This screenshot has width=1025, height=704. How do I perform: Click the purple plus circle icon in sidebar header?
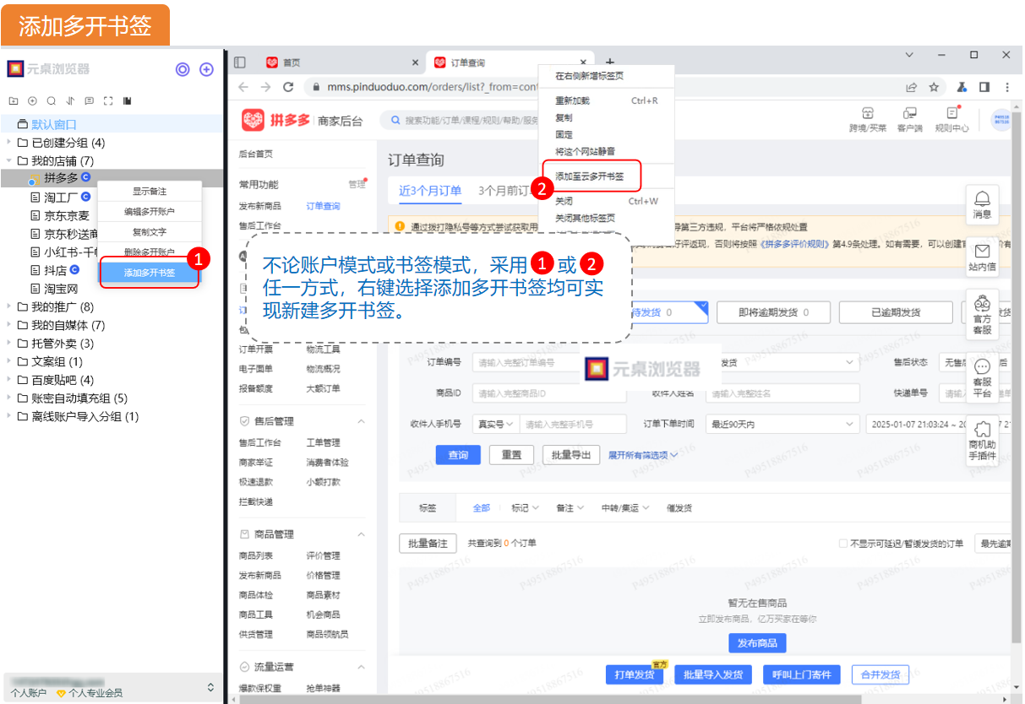206,69
